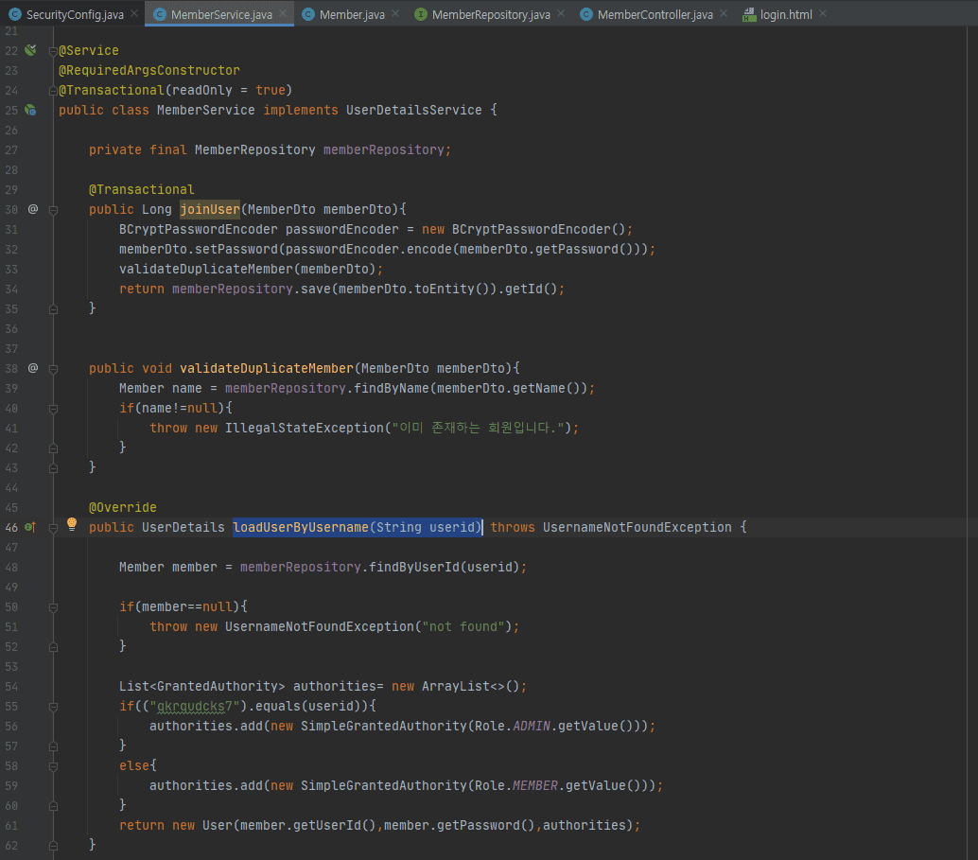Image resolution: width=978 pixels, height=860 pixels.
Task: Open the yellow light bulb intention actions
Action: 72,524
